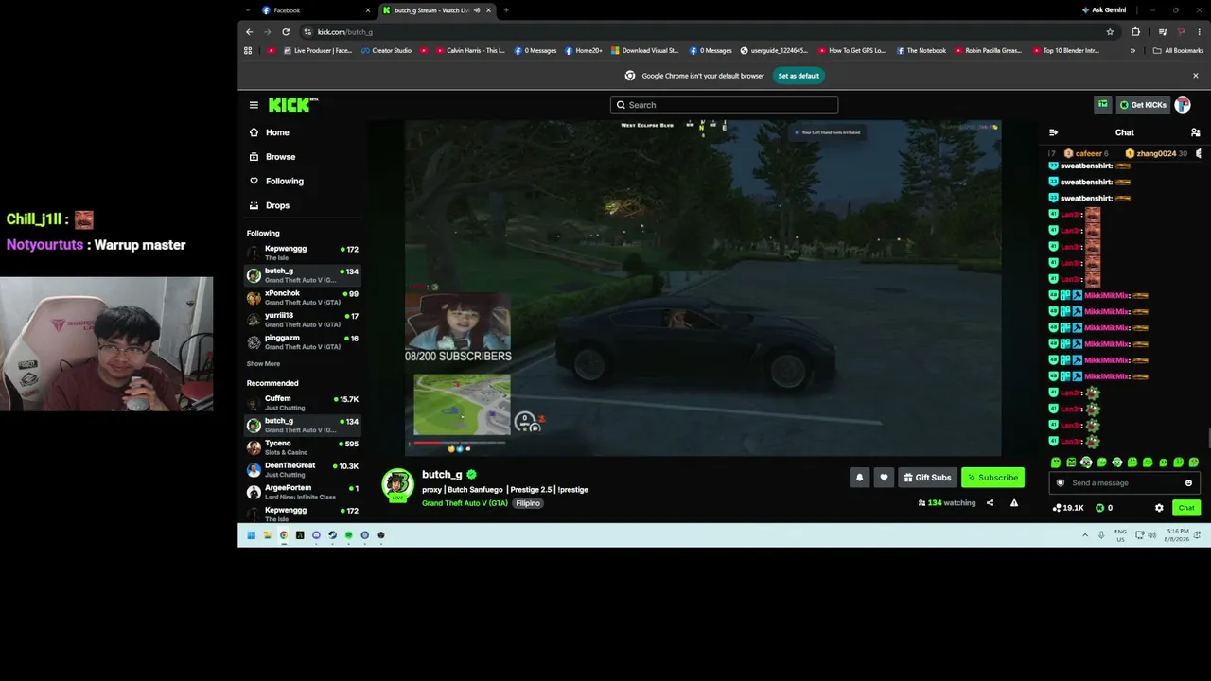Click the notification bell for butch_g

[859, 478]
